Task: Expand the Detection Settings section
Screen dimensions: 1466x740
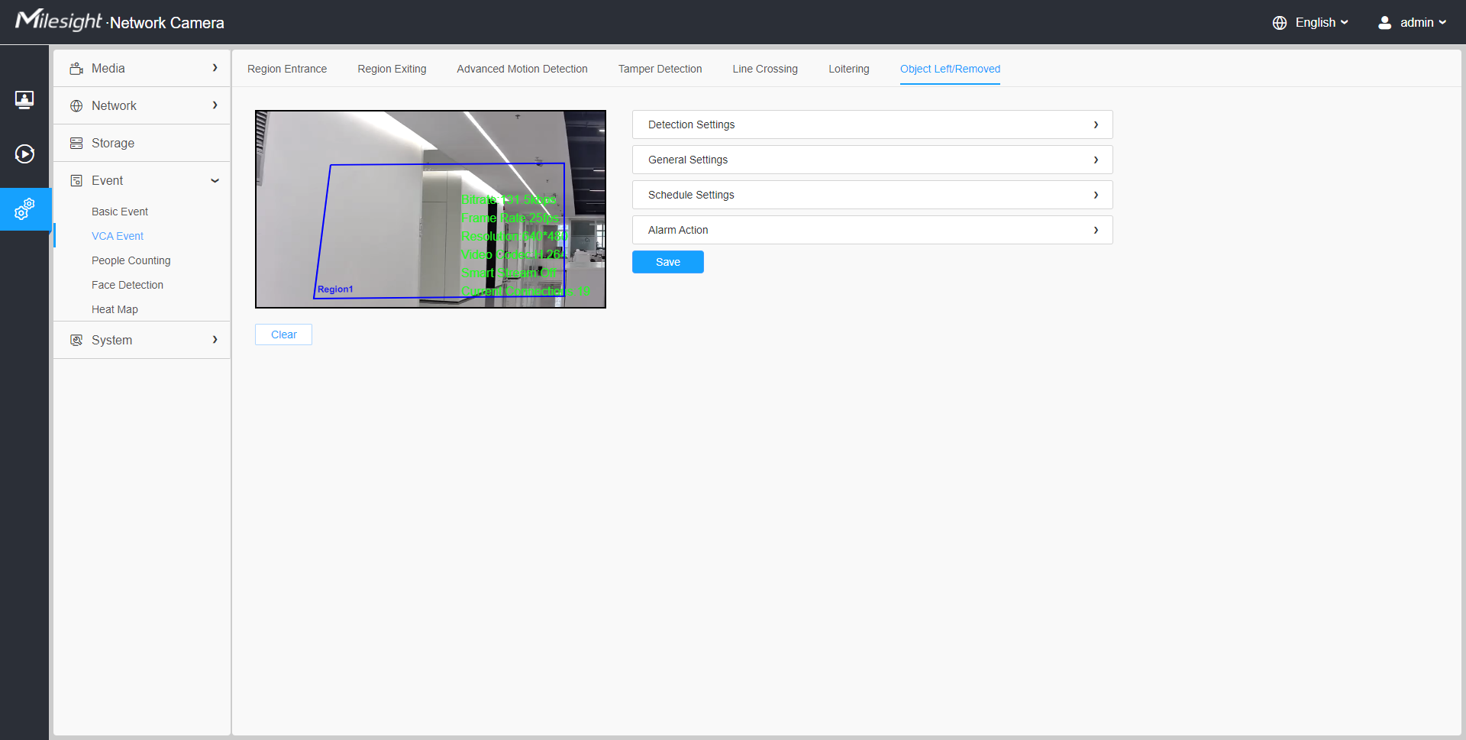Action: point(871,124)
